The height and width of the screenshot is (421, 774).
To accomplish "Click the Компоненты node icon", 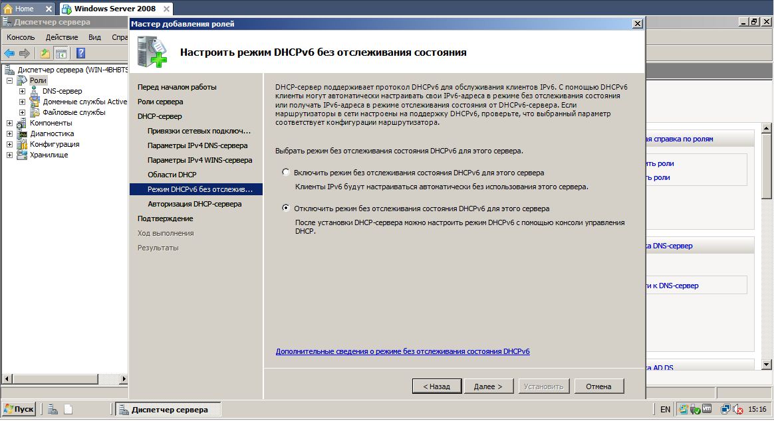I will (x=22, y=123).
